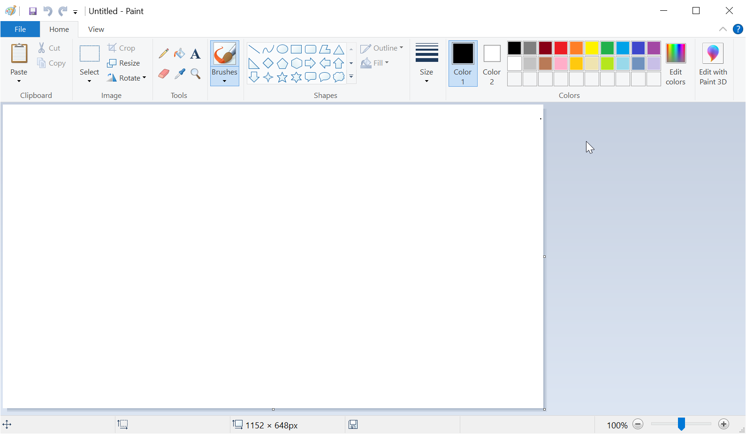Click the Undo arrow in title bar

47,11
